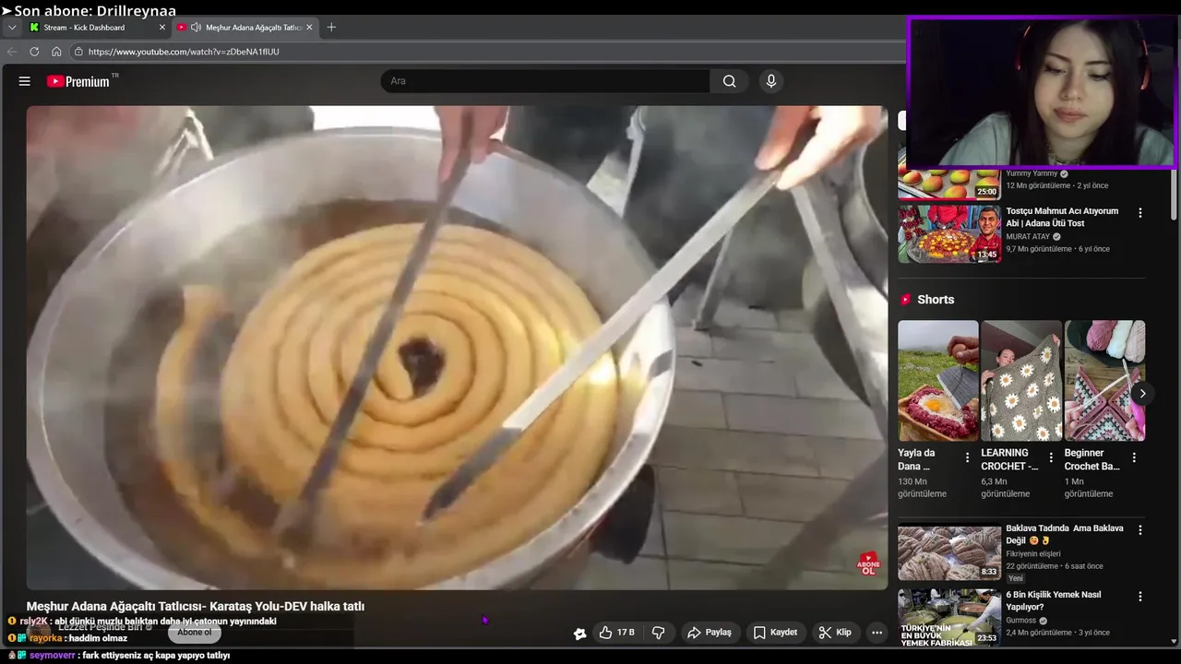Open options for Beginner Crochet short
1181x664 pixels.
click(x=1133, y=457)
